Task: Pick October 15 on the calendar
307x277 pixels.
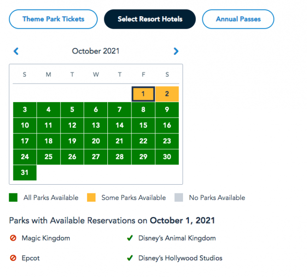Action: 143,126
